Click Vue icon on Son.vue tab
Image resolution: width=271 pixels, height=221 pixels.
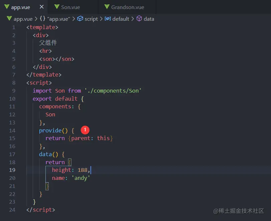[x=57, y=7]
